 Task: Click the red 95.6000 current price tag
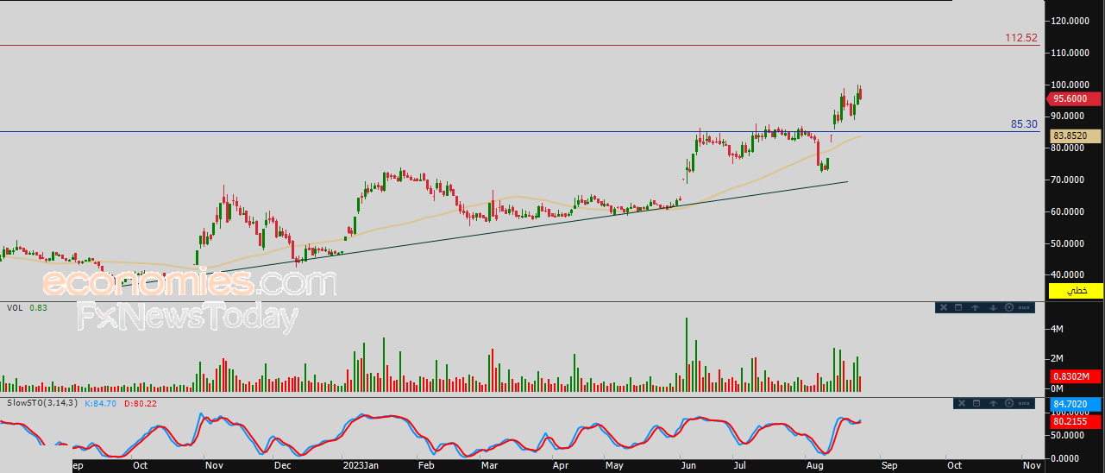[x=1075, y=99]
